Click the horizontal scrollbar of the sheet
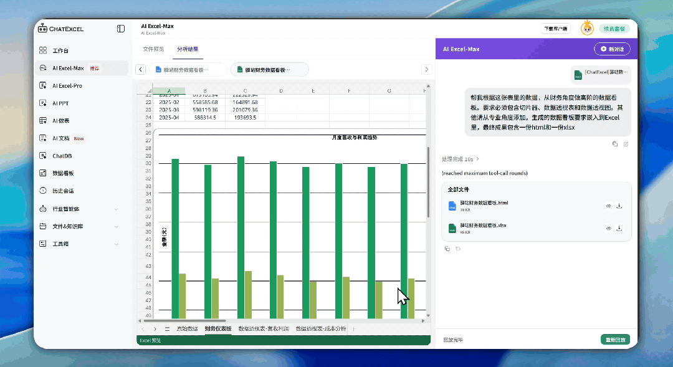 point(184,321)
